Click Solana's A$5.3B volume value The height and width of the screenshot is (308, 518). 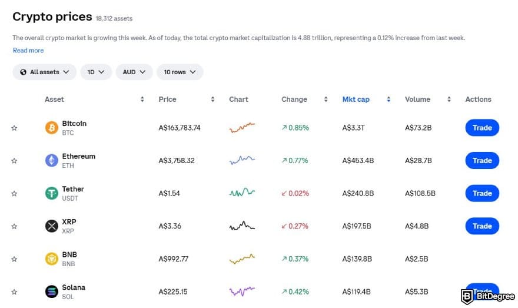(x=417, y=292)
